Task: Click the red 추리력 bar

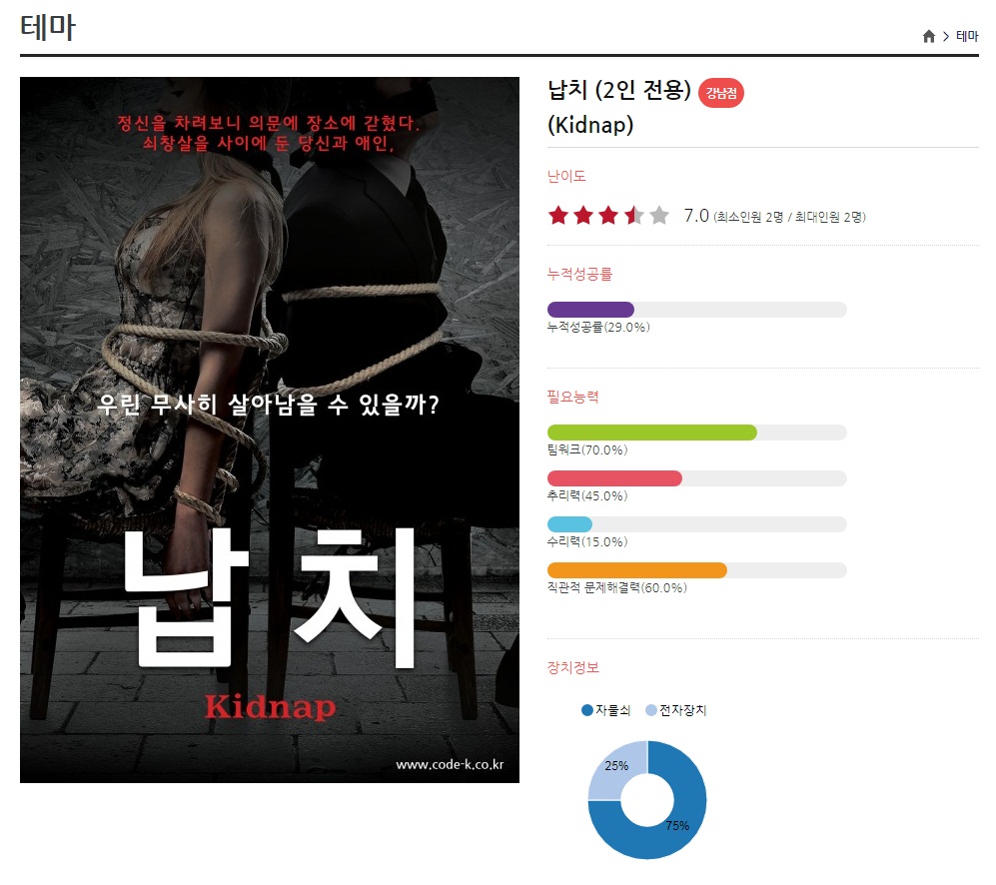Action: (614, 478)
